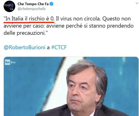Click the words "Questo non" in the tweet
Screen dimensions: 139x116
pyautogui.click(x=116, y=19)
